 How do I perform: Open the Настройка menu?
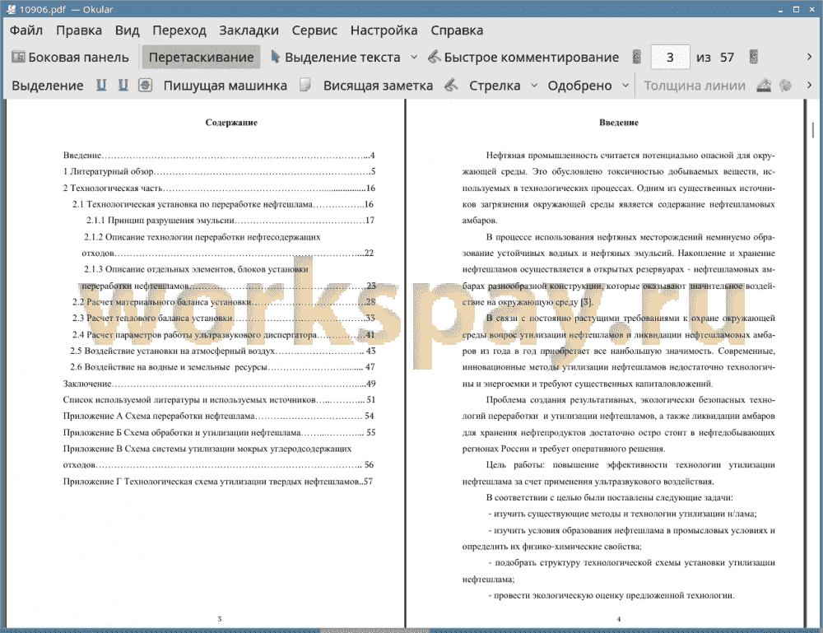coord(384,30)
